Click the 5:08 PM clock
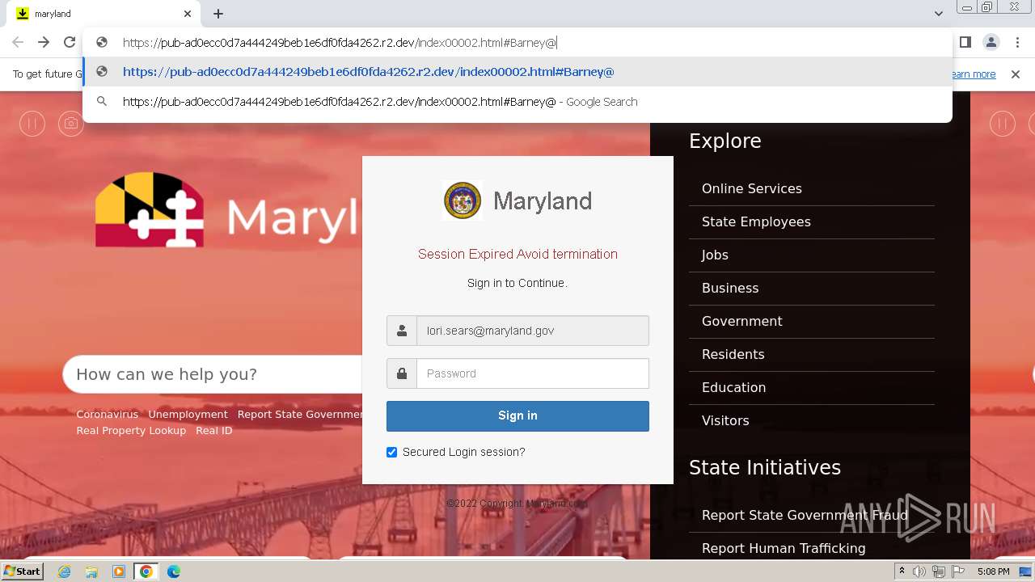1035x582 pixels. [993, 571]
